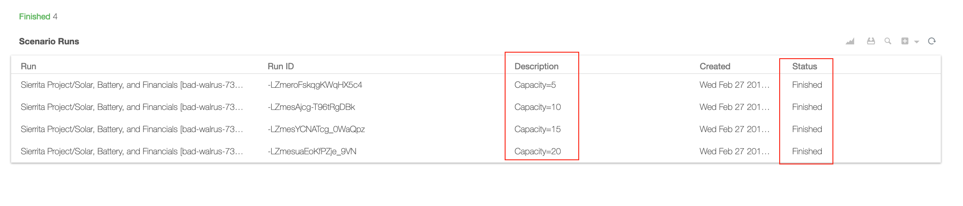
Task: Open the search magnifier icon
Action: pyautogui.click(x=888, y=41)
